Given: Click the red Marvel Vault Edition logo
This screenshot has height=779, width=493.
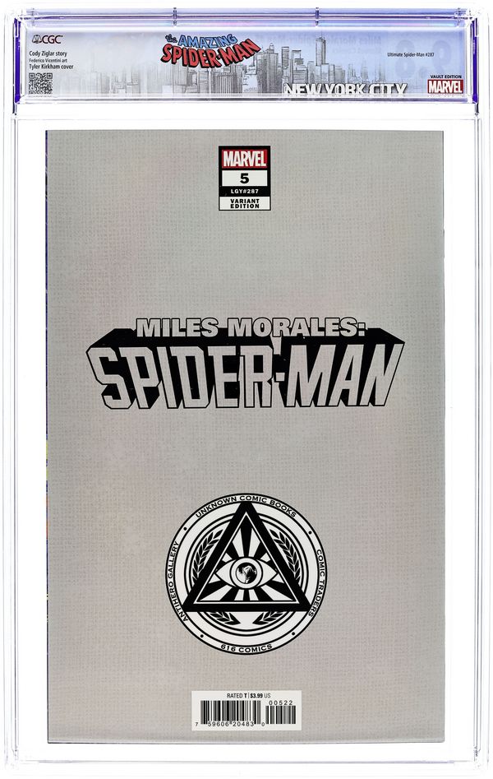Looking at the screenshot, I should click(445, 84).
